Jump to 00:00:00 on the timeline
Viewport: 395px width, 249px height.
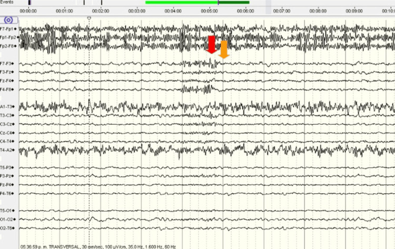[28, 11]
